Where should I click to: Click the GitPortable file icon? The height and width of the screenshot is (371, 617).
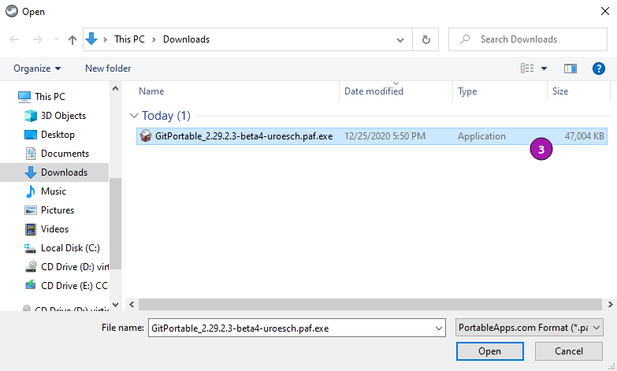click(146, 135)
